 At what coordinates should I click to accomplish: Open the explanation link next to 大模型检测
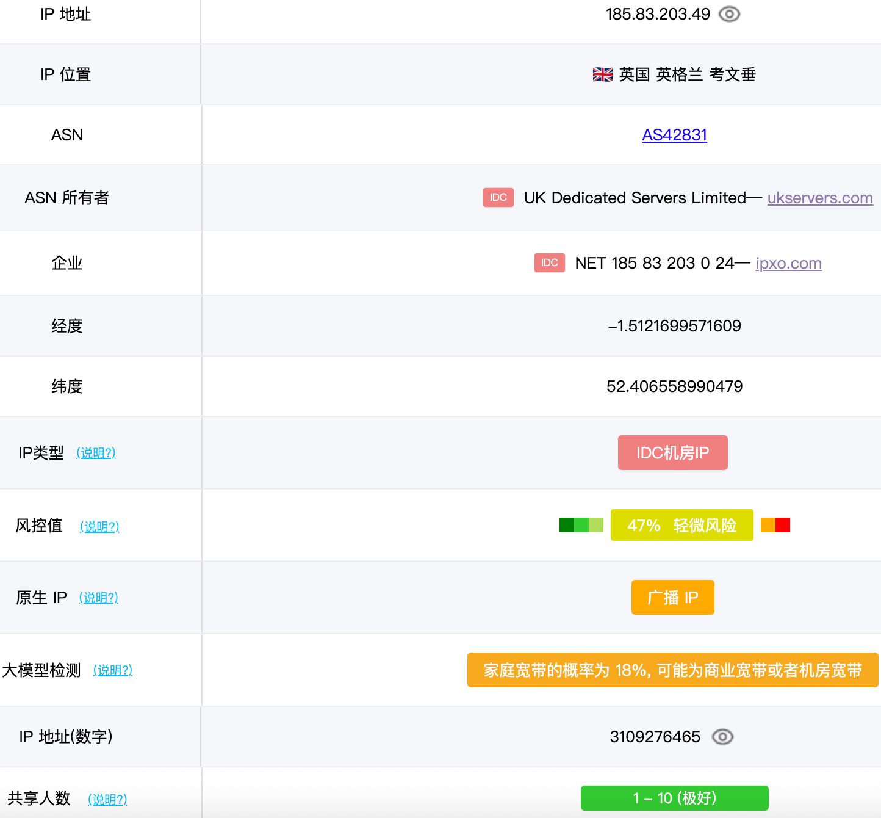[112, 670]
